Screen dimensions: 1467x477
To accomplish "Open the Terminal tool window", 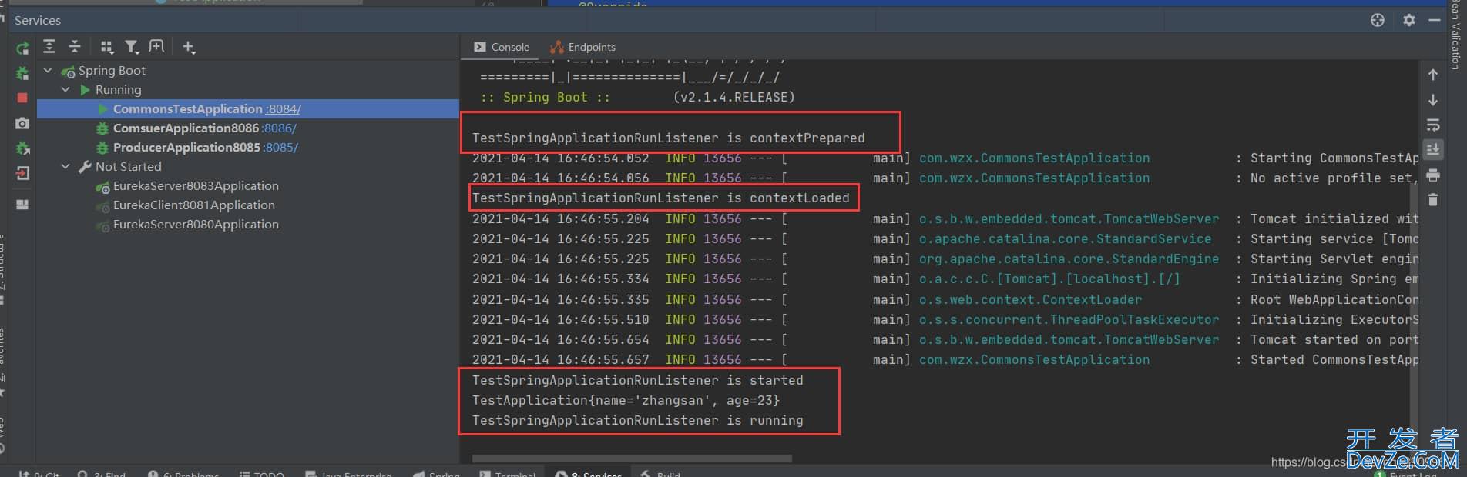I will (507, 472).
